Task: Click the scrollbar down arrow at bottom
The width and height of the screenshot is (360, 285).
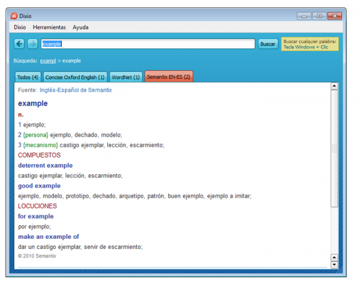Action: click(334, 265)
